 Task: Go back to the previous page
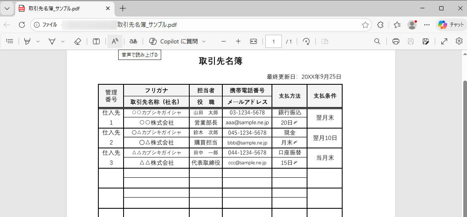(7, 25)
